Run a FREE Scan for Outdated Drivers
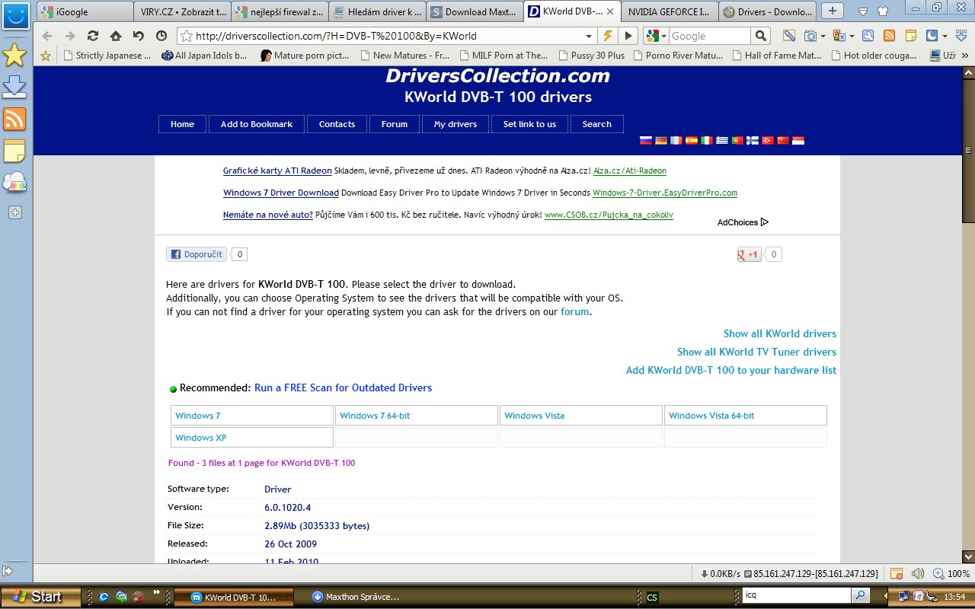This screenshot has width=975, height=609. (343, 387)
